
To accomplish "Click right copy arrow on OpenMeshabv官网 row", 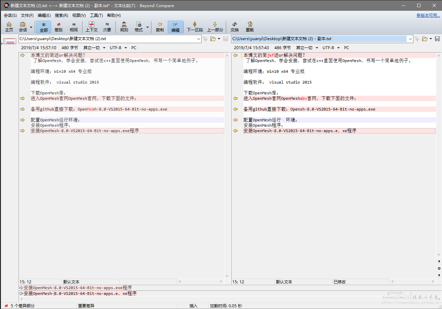I will tap(235, 98).
